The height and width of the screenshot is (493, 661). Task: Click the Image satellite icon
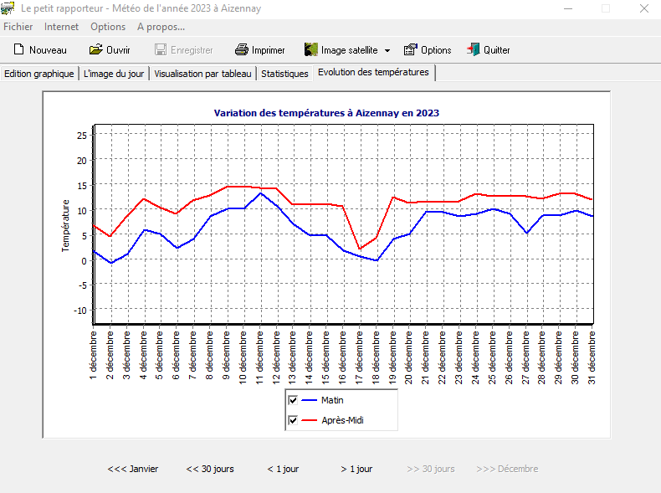(x=311, y=50)
